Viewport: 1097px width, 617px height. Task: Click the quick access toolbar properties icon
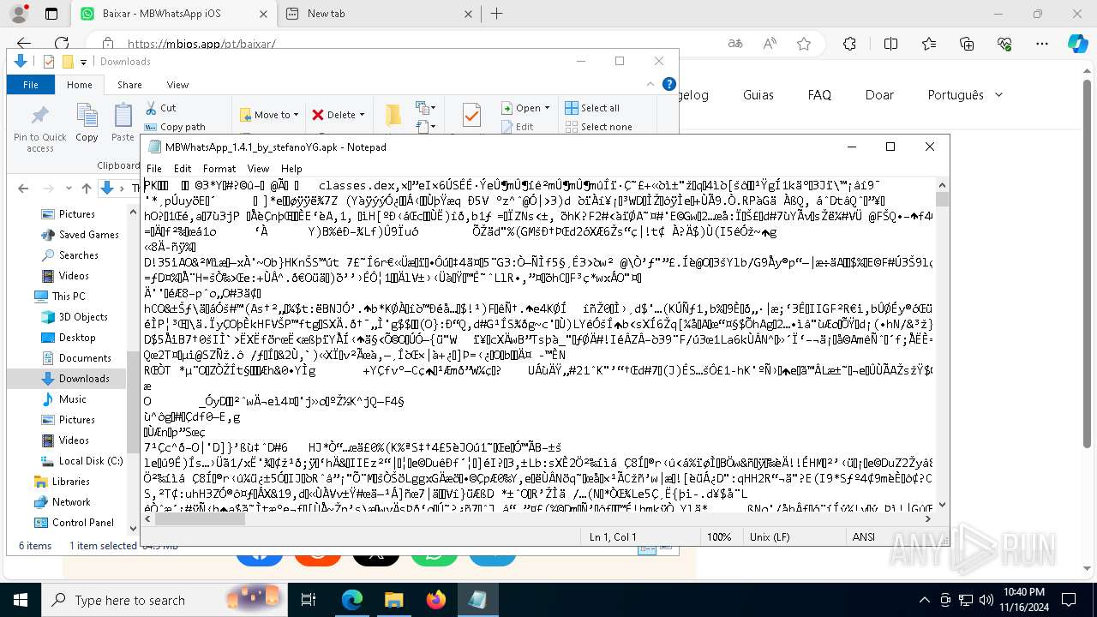49,62
